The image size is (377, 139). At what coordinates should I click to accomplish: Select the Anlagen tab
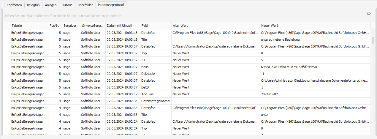(50, 5)
